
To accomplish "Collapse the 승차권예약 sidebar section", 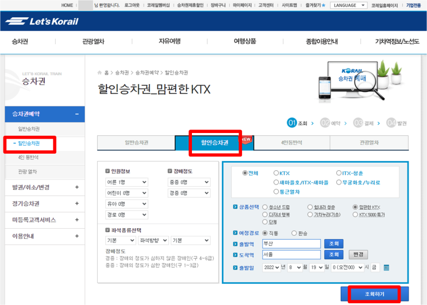I will point(77,114).
